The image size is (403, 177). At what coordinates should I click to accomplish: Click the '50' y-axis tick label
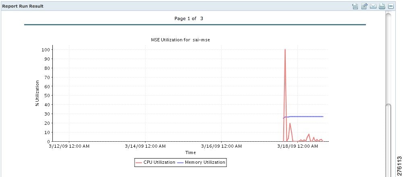(47, 96)
